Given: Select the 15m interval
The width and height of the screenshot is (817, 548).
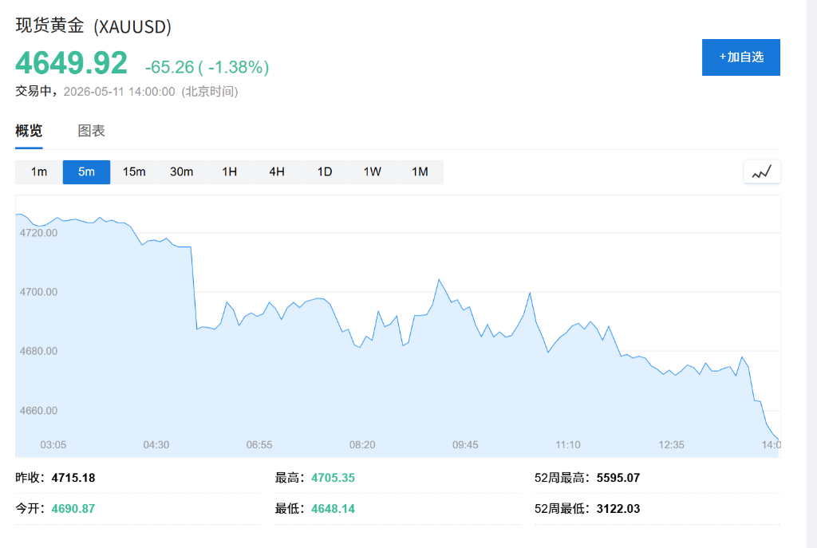Looking at the screenshot, I should coord(134,172).
